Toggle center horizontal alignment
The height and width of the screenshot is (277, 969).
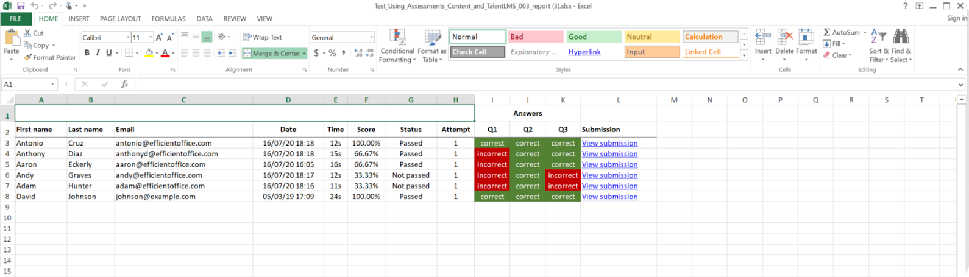click(x=196, y=53)
